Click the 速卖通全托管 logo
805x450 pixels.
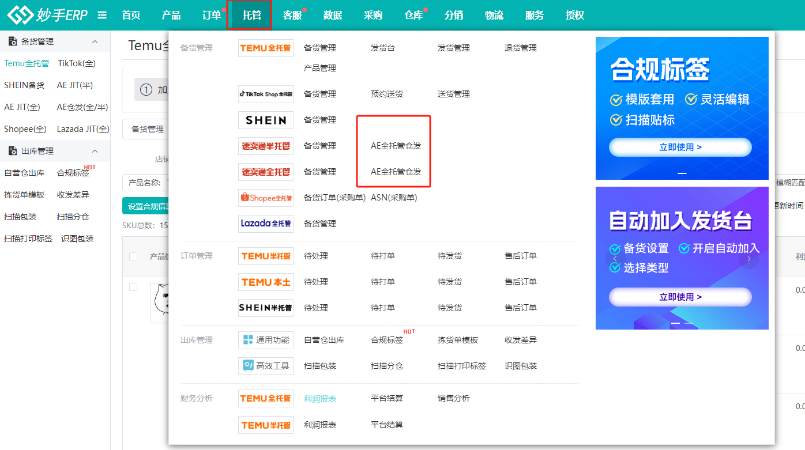click(266, 172)
